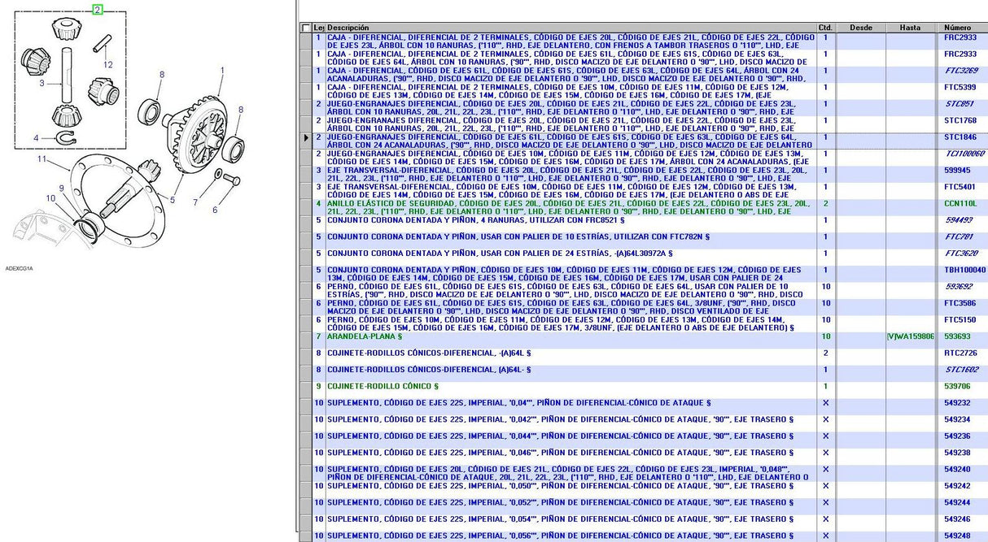Select callout 11 in the diagram

coord(42,159)
